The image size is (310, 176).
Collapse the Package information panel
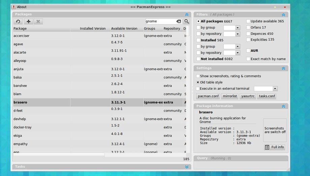click(x=283, y=106)
